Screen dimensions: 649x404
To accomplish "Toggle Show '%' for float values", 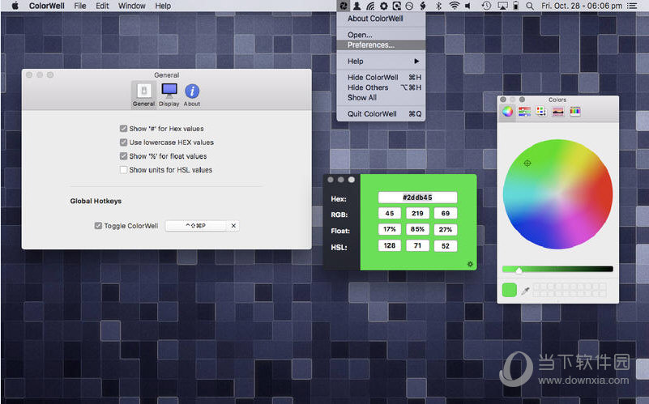I will (123, 156).
